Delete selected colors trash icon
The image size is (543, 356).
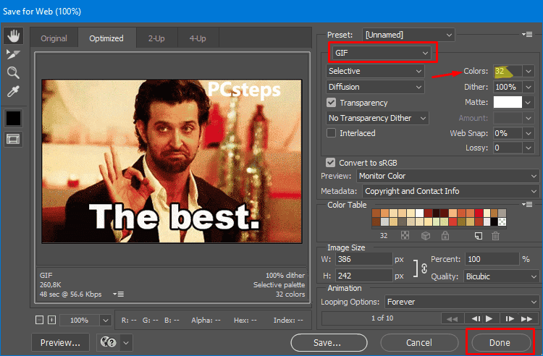pyautogui.click(x=495, y=236)
